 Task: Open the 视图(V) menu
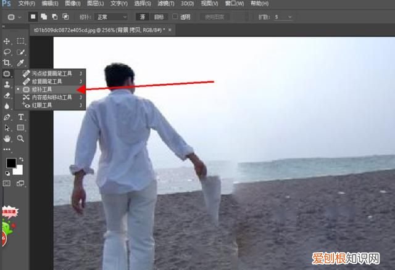pyautogui.click(x=210, y=4)
